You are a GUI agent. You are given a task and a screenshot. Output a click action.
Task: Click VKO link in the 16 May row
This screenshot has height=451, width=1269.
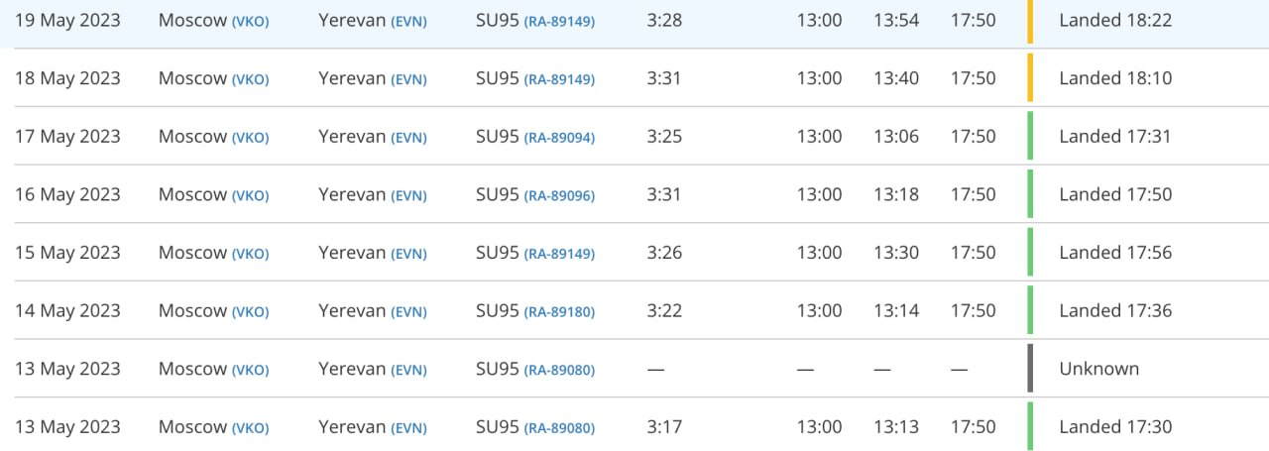250,196
